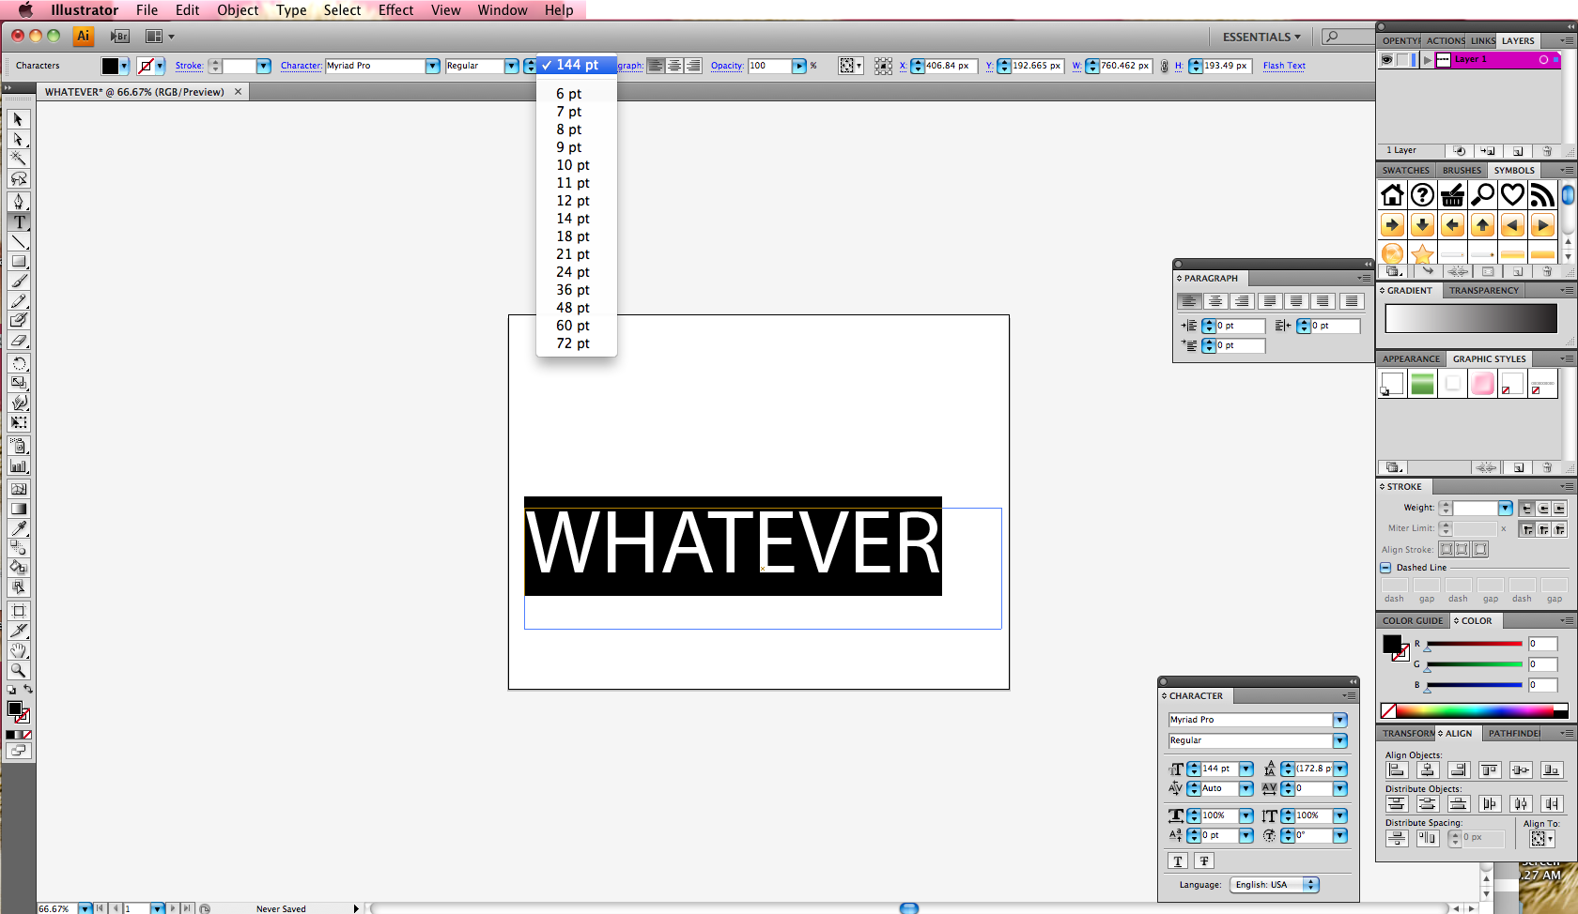Select the Pen tool
The image size is (1578, 914).
(x=18, y=201)
